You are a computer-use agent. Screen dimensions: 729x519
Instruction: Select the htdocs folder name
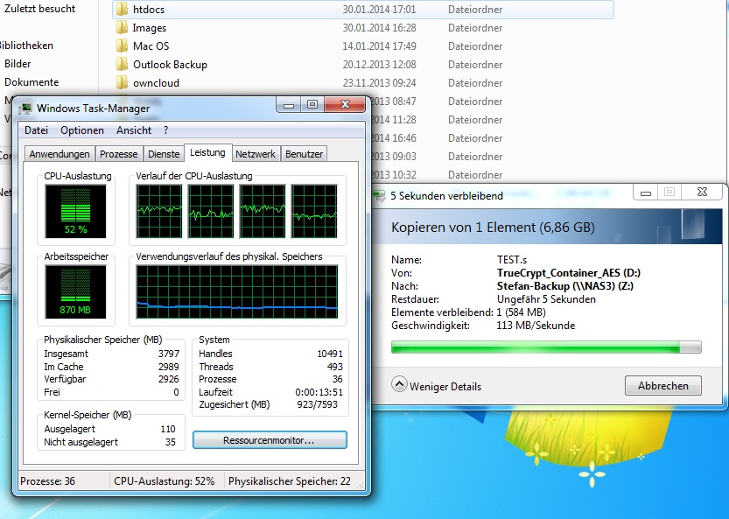click(x=148, y=10)
